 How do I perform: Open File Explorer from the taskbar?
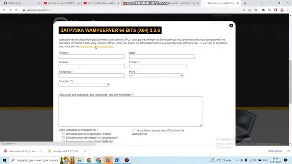(79, 160)
